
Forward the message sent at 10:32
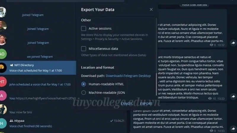(233, 43)
